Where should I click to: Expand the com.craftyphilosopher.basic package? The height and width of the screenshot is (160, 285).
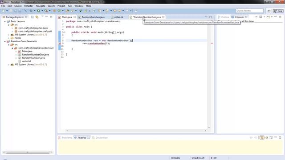click(12, 28)
